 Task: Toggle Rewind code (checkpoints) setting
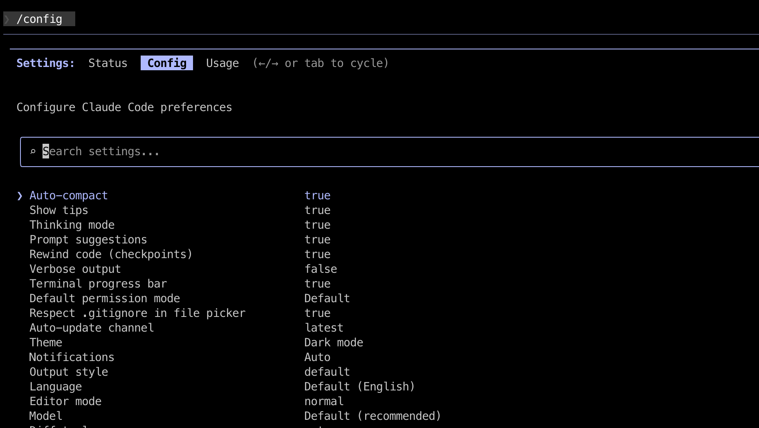110,254
